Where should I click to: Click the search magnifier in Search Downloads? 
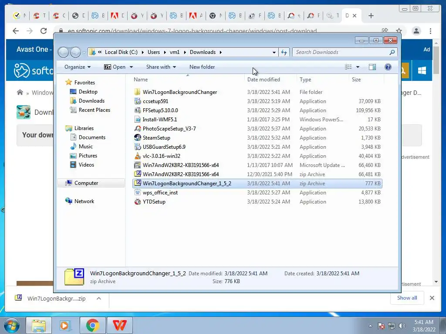pos(392,52)
